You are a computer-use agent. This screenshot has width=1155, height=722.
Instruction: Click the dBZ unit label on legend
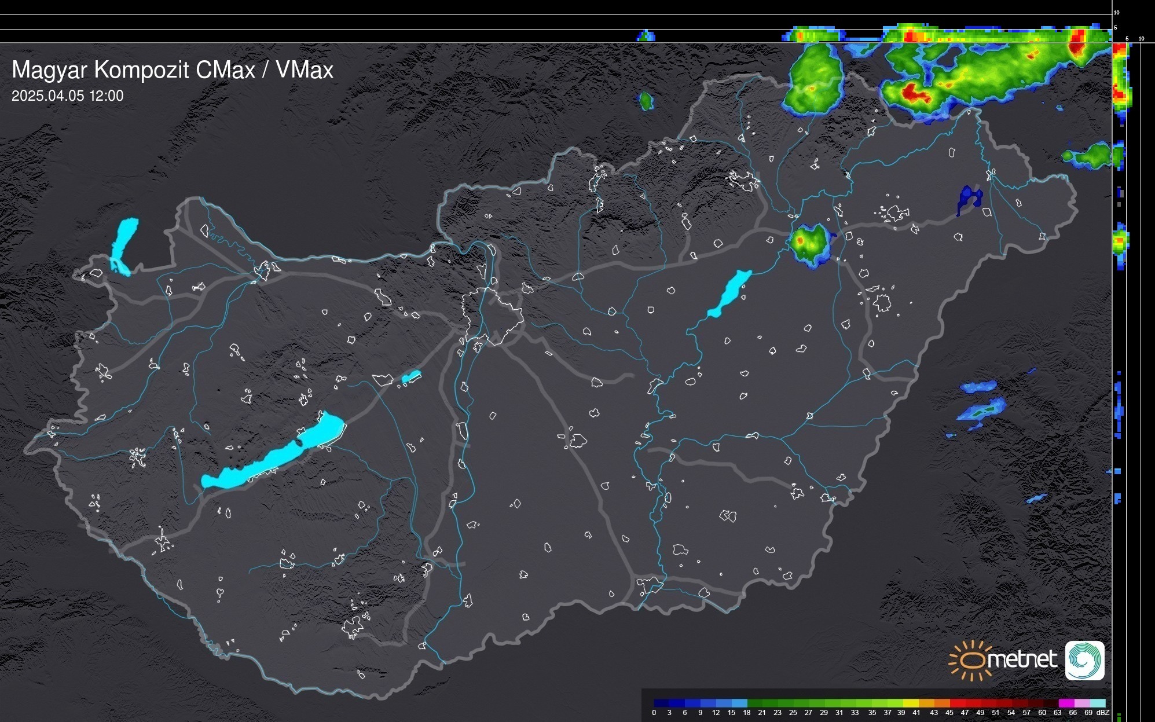[x=1102, y=713]
